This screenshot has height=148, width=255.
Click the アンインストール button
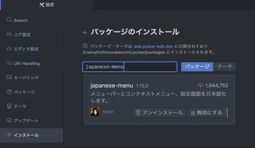pyautogui.click(x=159, y=113)
